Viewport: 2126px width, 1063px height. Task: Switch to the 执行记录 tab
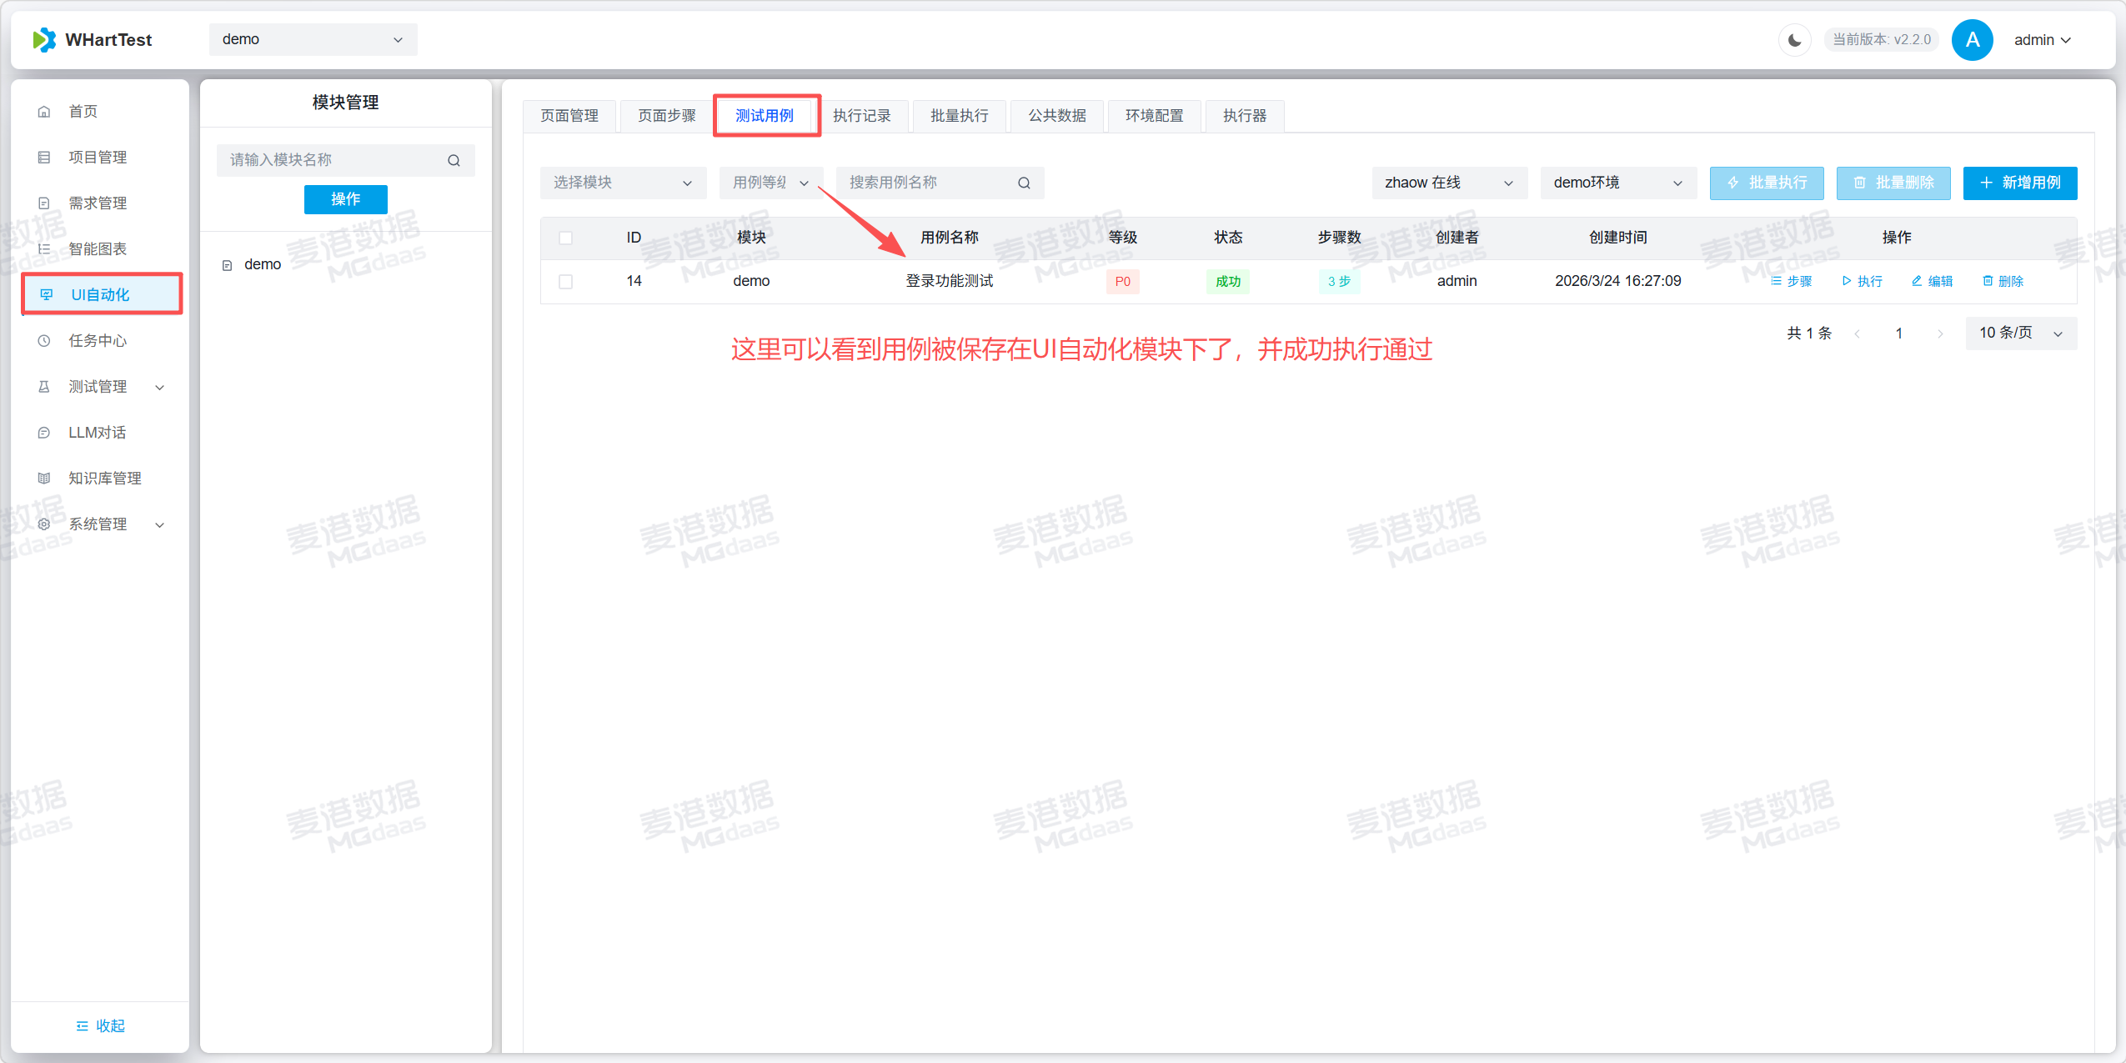tap(861, 116)
